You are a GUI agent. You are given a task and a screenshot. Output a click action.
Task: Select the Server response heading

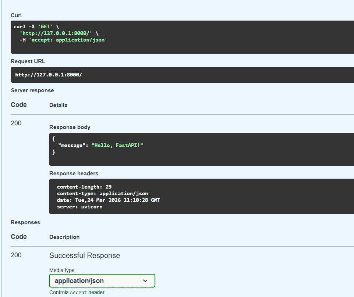point(32,90)
